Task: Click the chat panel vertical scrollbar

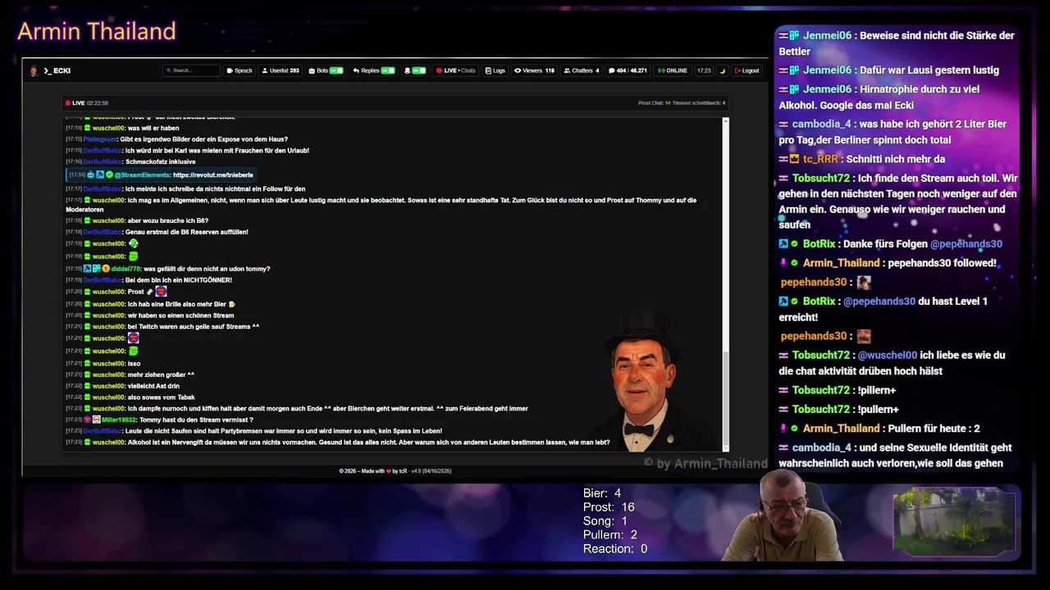Action: [725, 284]
